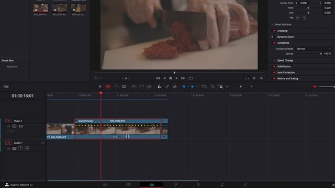
Task: Play the timeline forward
Action: [176, 78]
